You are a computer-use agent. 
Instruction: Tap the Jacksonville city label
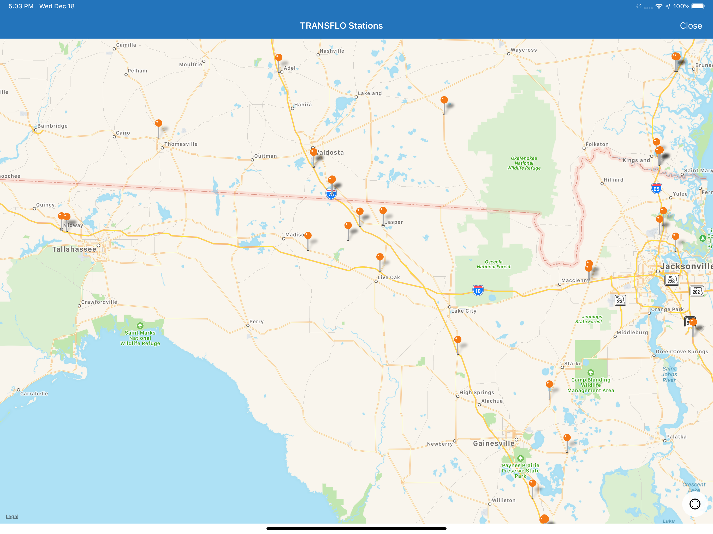pos(687,266)
